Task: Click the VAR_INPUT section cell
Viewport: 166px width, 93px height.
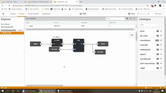Action: point(57,26)
